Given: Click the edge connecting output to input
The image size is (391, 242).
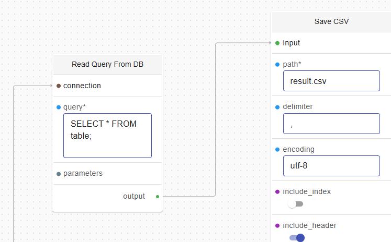Looking at the screenshot, I should coord(216,120).
